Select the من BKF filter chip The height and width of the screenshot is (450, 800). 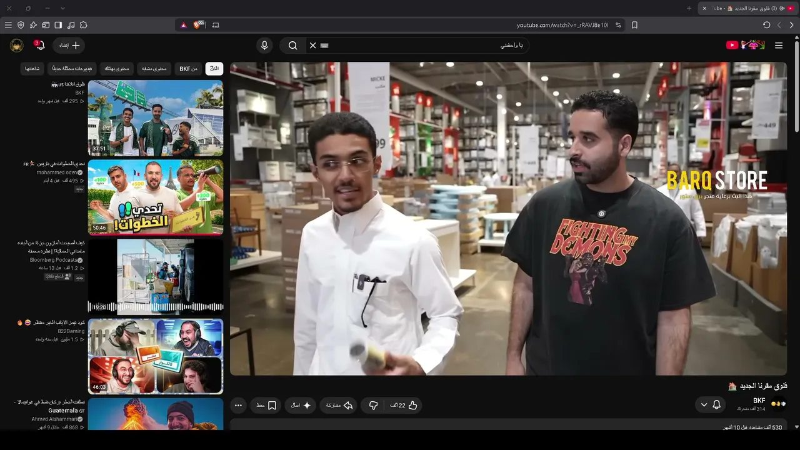coord(189,69)
